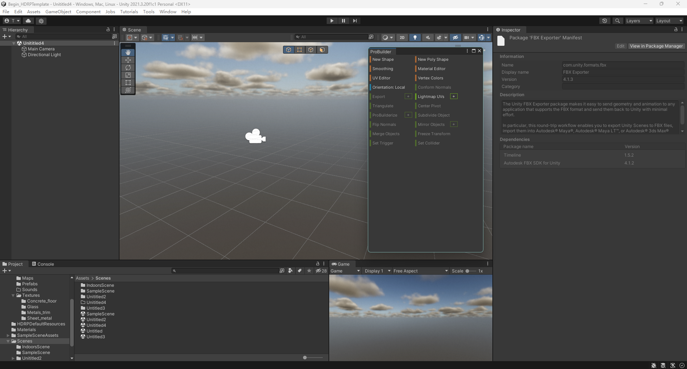Expand the SampleSceneAssets folder
Screen dimensions: 687x369
click(x=8, y=335)
